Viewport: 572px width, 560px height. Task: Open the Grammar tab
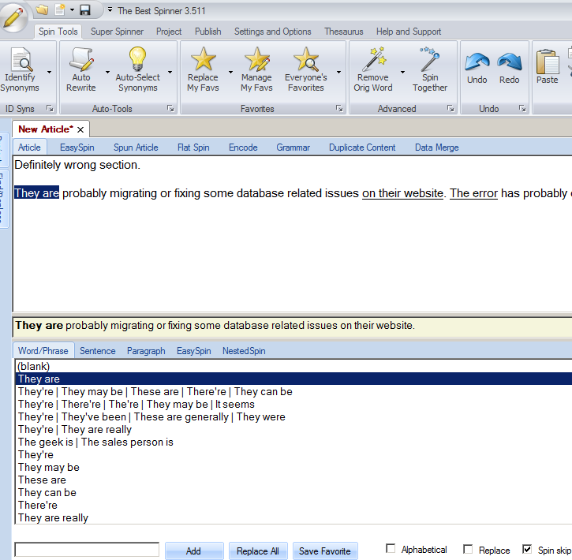[x=293, y=147]
